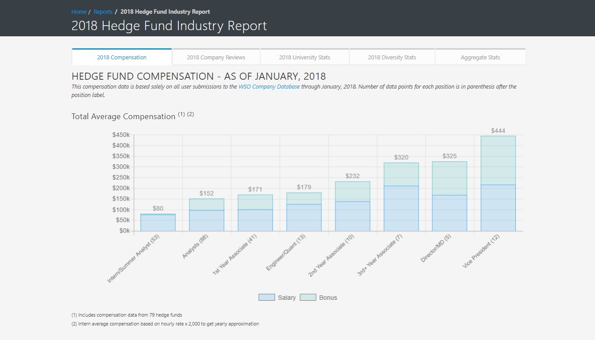Viewport: 595px width, 341px height.
Task: Open the Home breadcrumb link
Action: click(79, 12)
